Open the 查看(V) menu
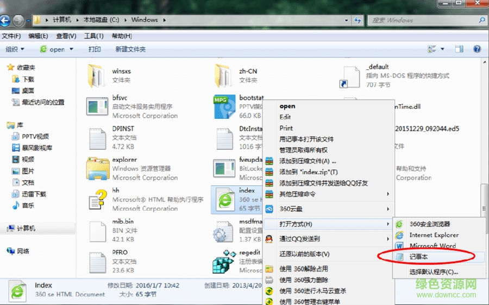Screen dimensions: 489x305 (66, 36)
